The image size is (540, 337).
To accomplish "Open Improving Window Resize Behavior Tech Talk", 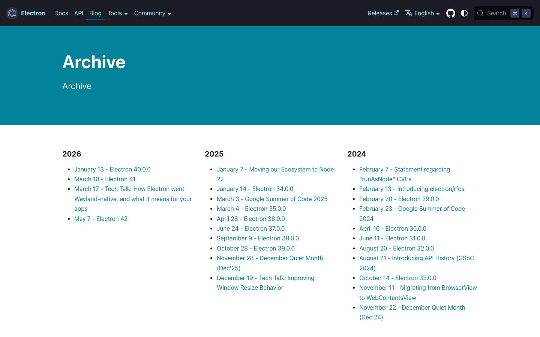I will pos(265,283).
